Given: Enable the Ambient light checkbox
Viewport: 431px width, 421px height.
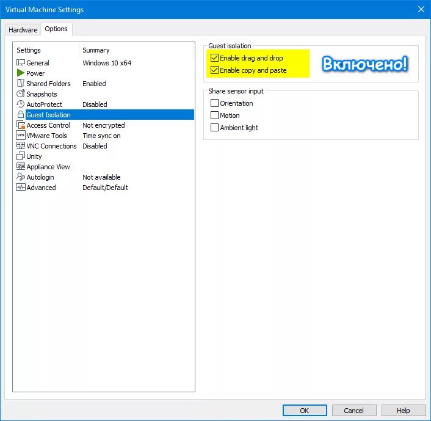Looking at the screenshot, I should point(214,128).
